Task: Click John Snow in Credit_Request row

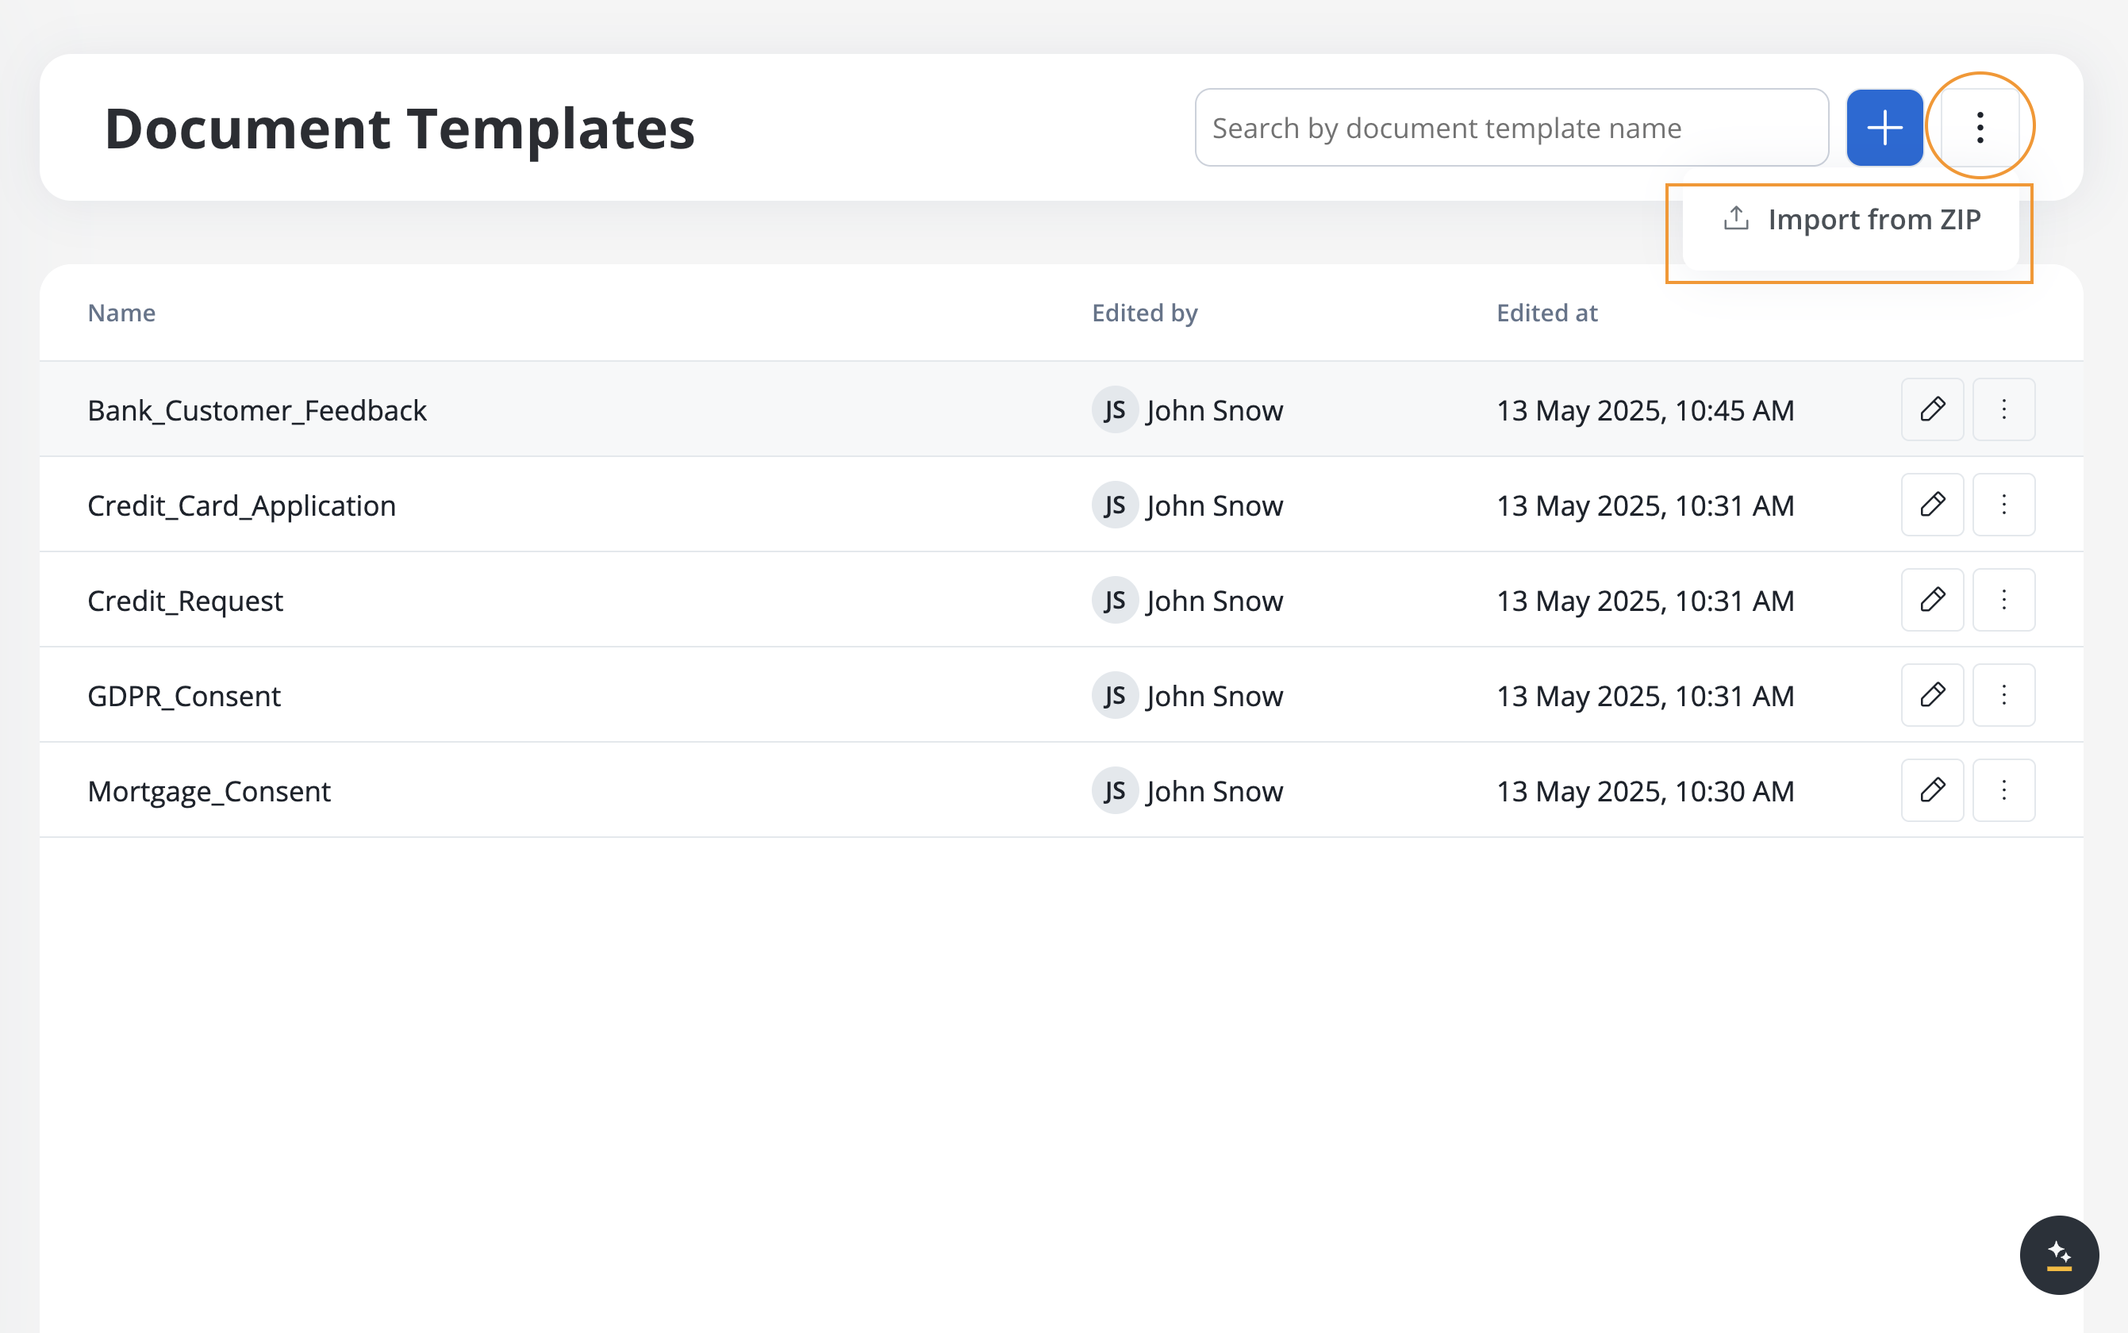Action: [1214, 601]
